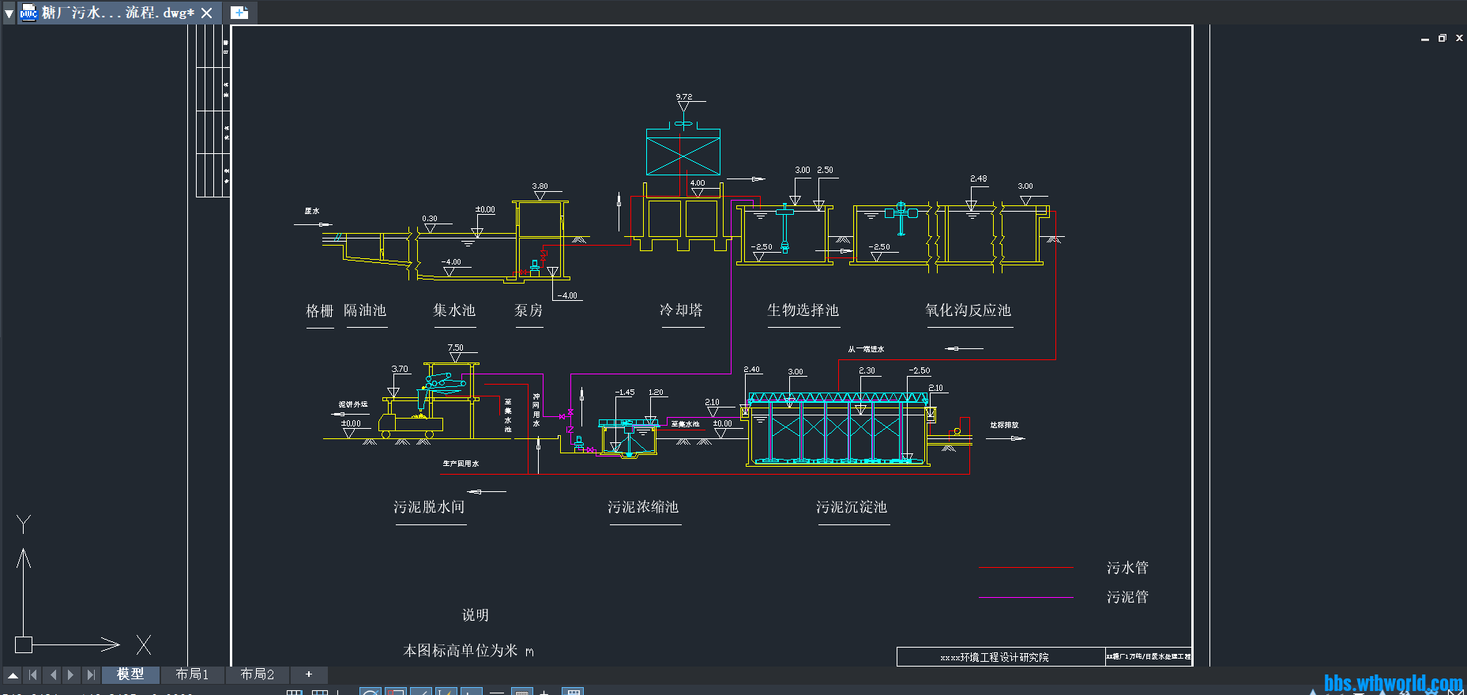Go to the next layout tab
1467x695 pixels.
coord(71,674)
